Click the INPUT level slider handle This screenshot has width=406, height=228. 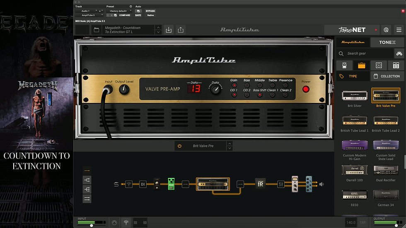pyautogui.click(x=92, y=226)
